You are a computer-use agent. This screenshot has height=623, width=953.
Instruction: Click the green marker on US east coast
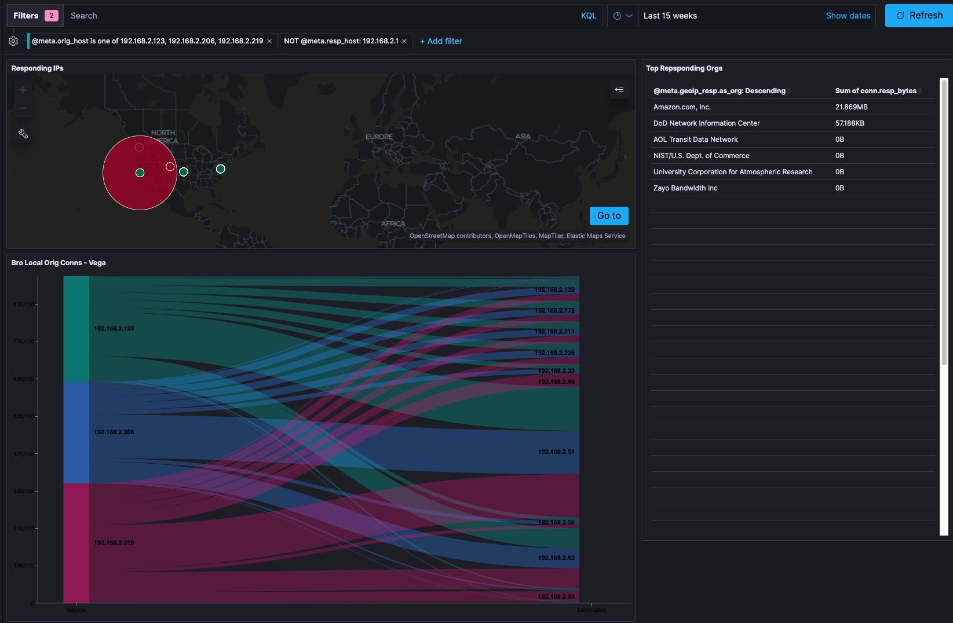click(220, 168)
